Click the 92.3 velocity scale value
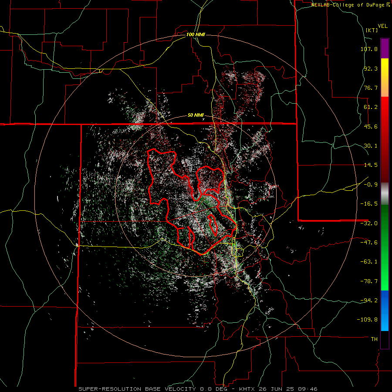This screenshot has width=392, height=392. coord(371,68)
